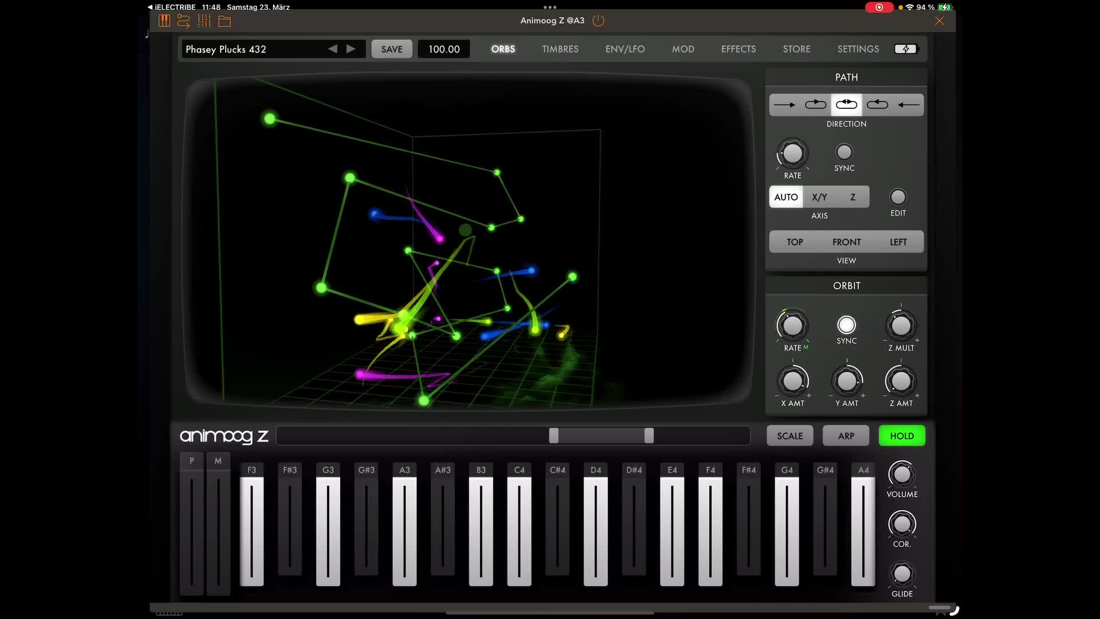Select forward one-shot path direction

tap(784, 105)
